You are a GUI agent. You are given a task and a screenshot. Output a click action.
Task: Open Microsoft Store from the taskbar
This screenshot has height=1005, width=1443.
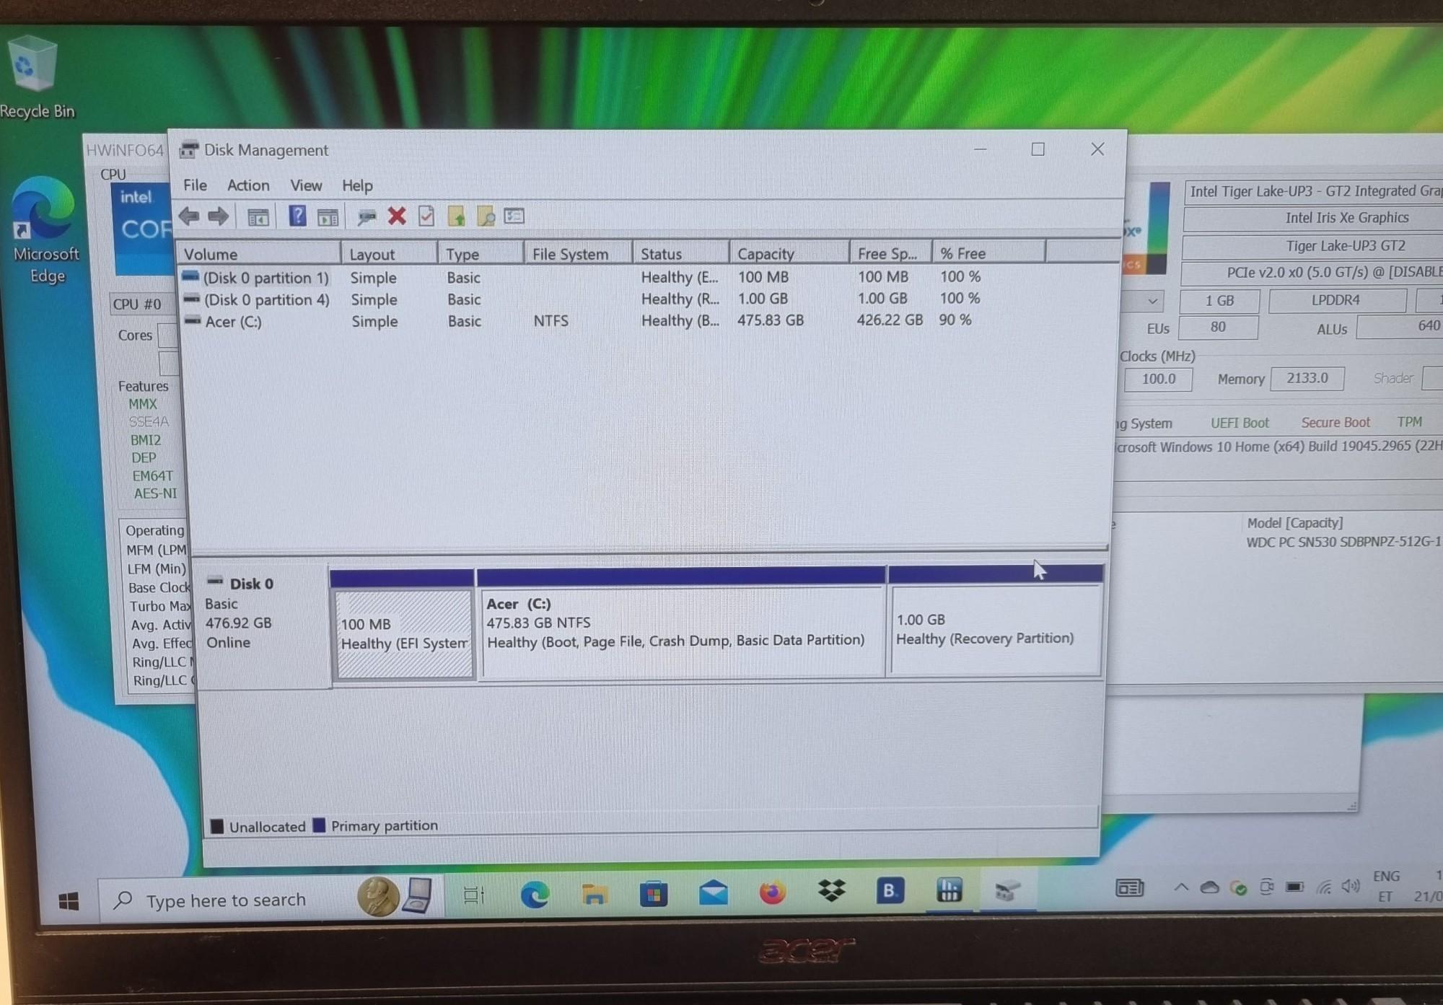[x=653, y=894]
